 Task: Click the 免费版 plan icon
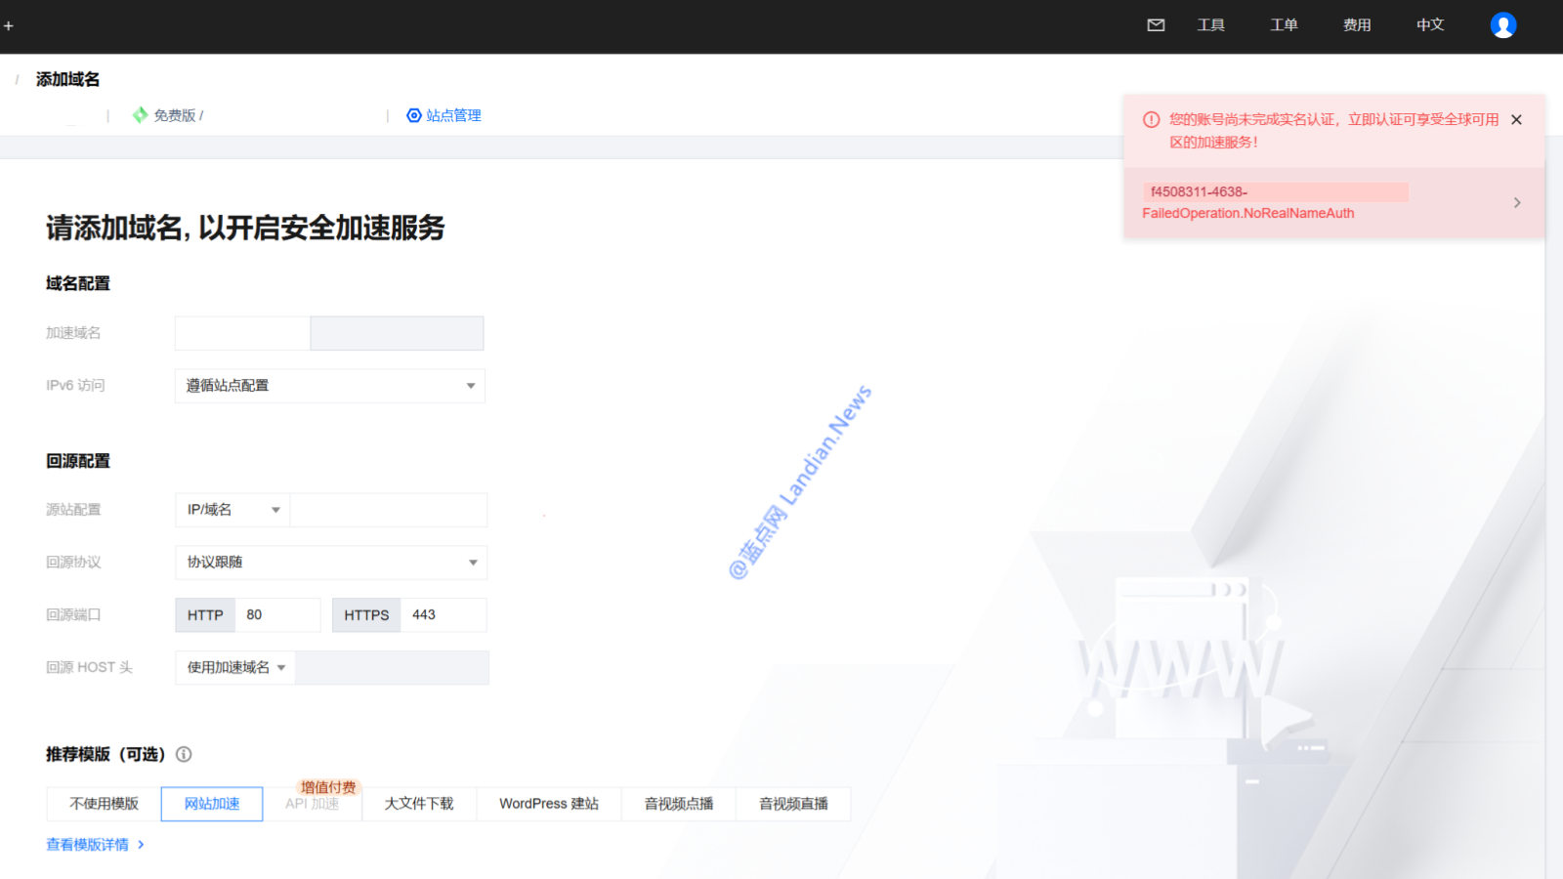point(141,115)
